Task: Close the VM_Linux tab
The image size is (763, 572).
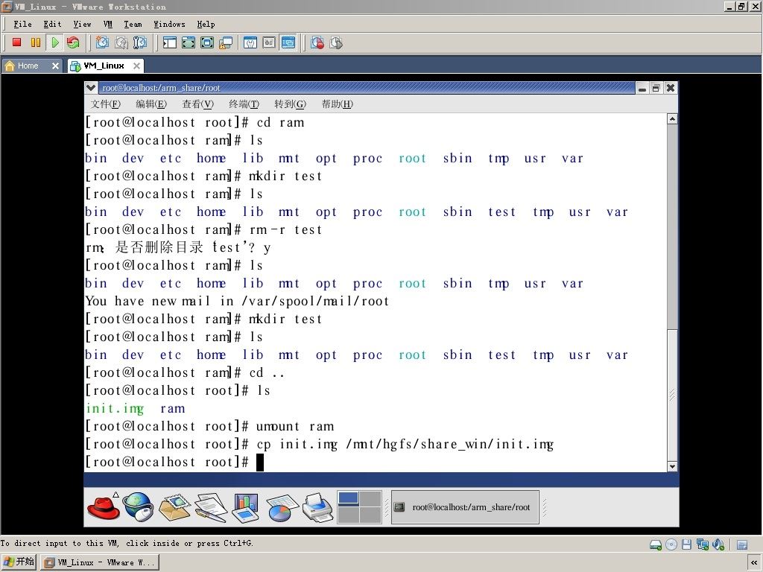Action: 137,66
